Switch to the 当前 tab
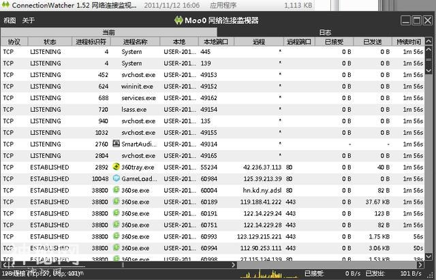Image resolution: width=436 pixels, height=280 pixels. coord(108,32)
